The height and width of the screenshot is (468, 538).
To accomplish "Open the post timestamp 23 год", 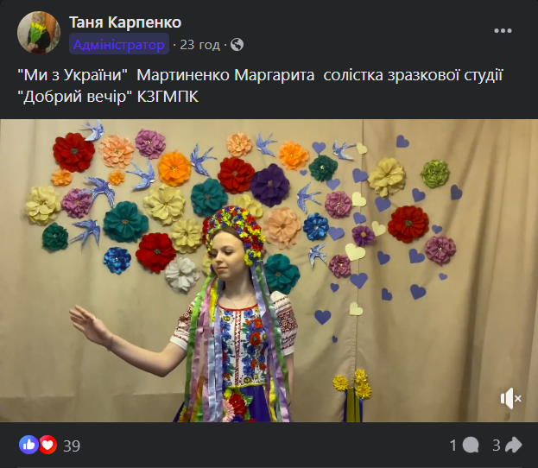I will [x=199, y=45].
